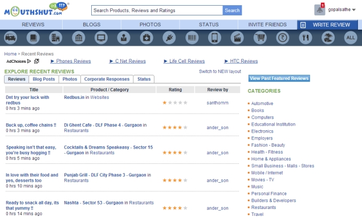The image size is (362, 217).
Task: Open the HTC Reviews ad link
Action: click(244, 61)
